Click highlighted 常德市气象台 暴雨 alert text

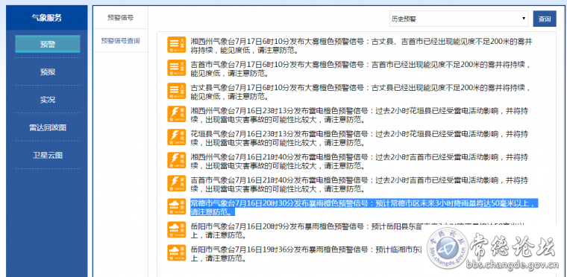[364, 207]
